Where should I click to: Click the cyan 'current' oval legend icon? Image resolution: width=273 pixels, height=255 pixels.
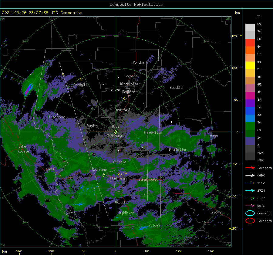pyautogui.click(x=250, y=213)
